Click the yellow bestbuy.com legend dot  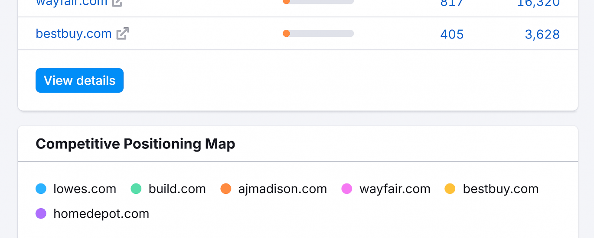pyautogui.click(x=450, y=189)
